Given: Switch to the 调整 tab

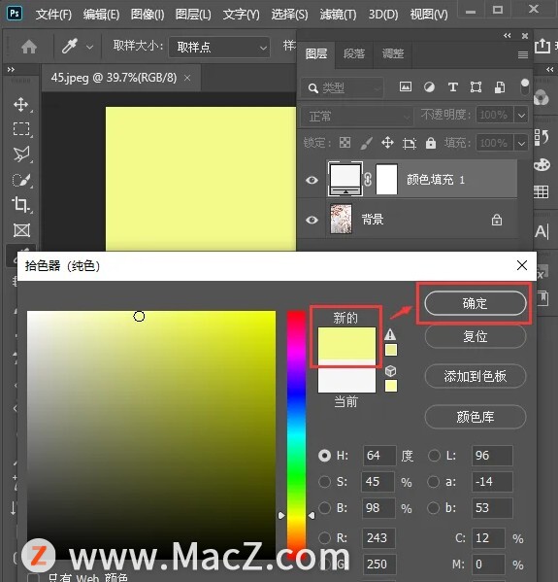Looking at the screenshot, I should 393,53.
